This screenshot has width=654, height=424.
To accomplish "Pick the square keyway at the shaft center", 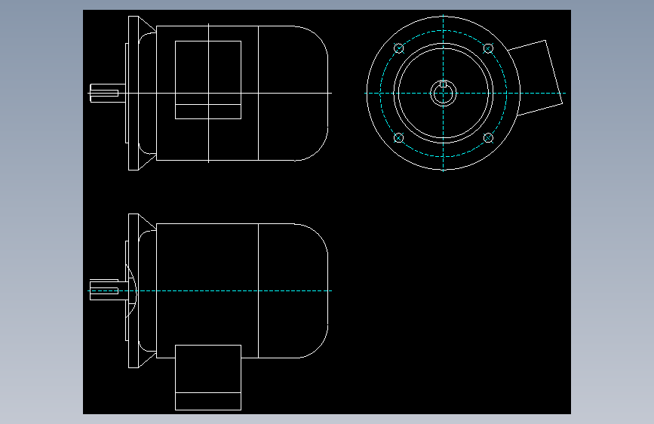I will [x=444, y=84].
